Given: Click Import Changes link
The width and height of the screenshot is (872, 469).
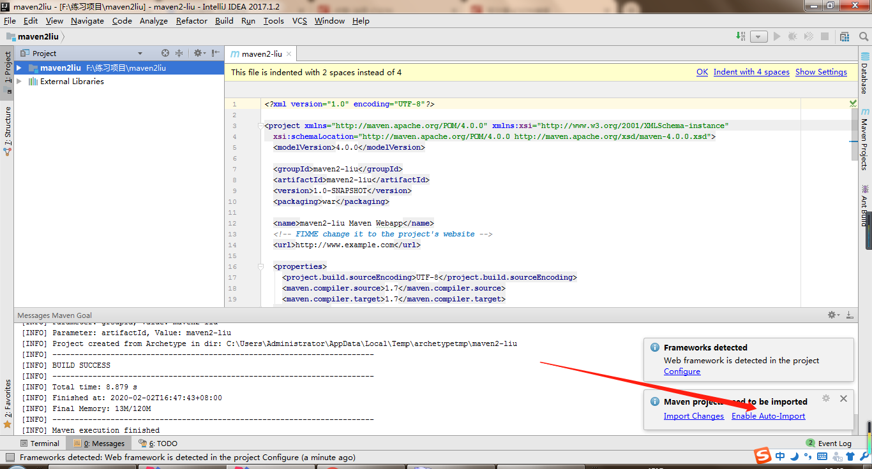Looking at the screenshot, I should tap(694, 416).
